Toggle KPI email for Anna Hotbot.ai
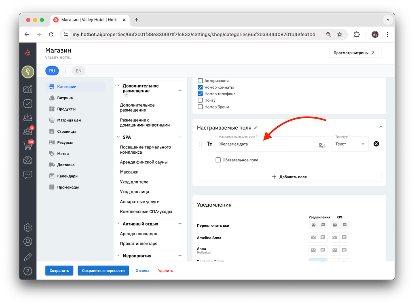 pos(334,250)
